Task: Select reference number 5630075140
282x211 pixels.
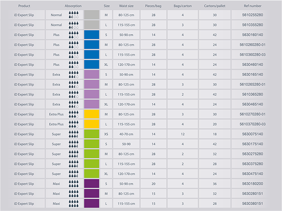Action: tap(253, 134)
